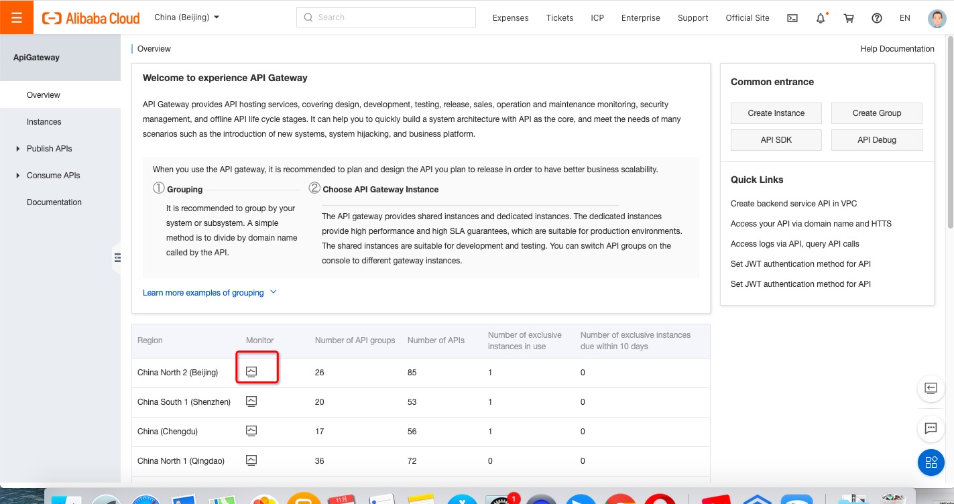Collapse the sidebar with the handle icon
This screenshot has height=504, width=954.
(117, 257)
